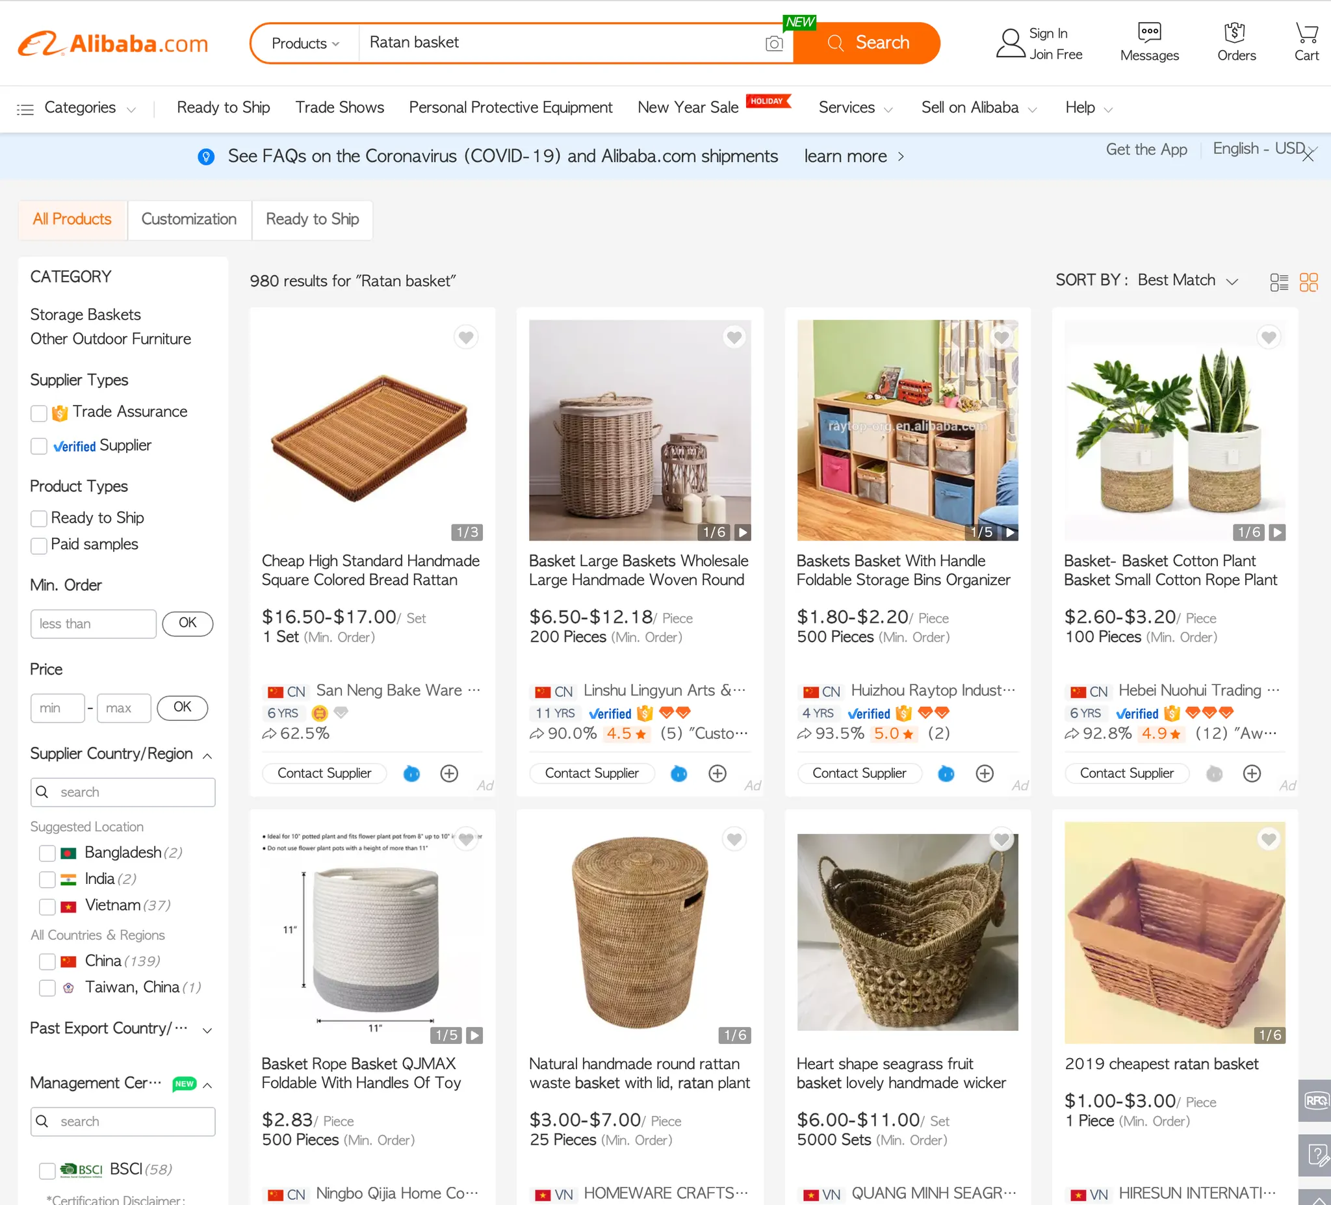The height and width of the screenshot is (1205, 1331).
Task: Click the camera image search icon
Action: [774, 44]
